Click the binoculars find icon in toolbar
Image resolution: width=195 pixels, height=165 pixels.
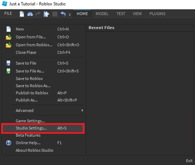pos(30,14)
